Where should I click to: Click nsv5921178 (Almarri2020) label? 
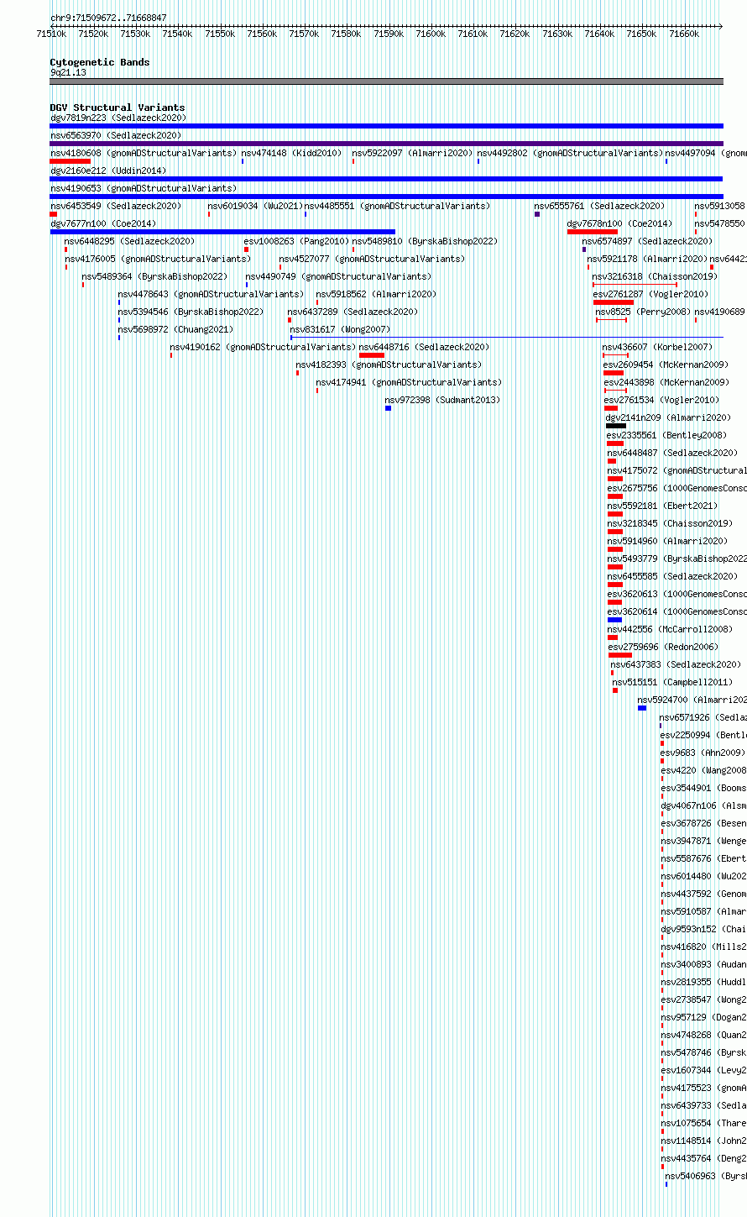click(648, 259)
